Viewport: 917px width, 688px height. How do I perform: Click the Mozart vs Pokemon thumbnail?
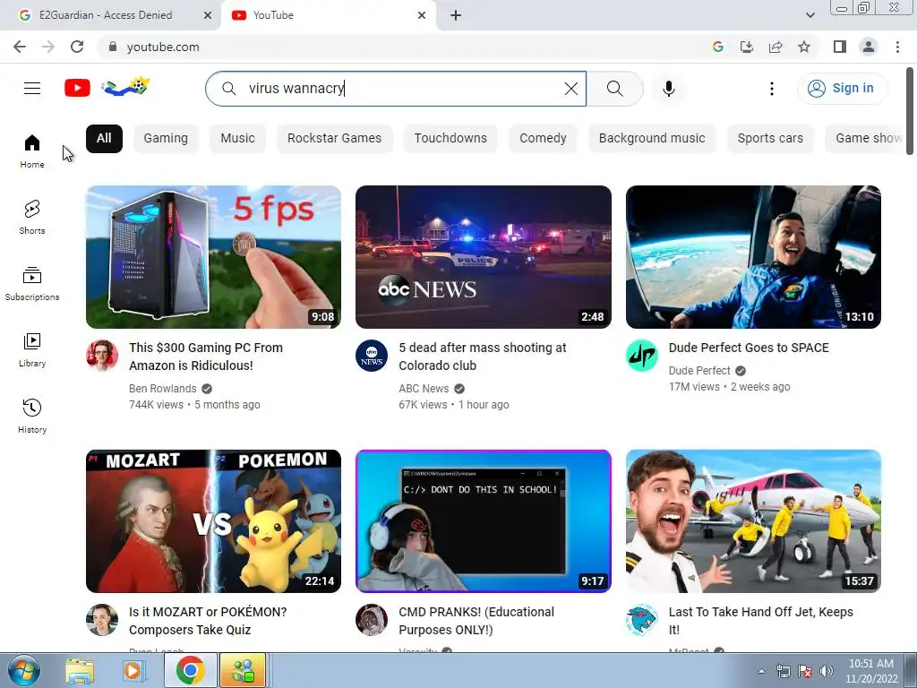213,521
